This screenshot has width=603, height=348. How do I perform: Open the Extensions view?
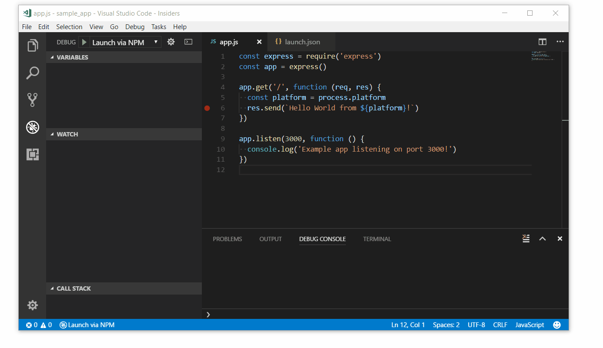pos(33,154)
